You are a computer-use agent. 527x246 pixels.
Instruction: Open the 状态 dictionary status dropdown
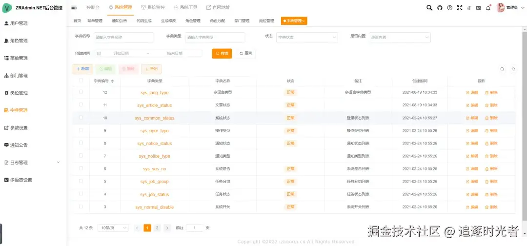coord(306,37)
